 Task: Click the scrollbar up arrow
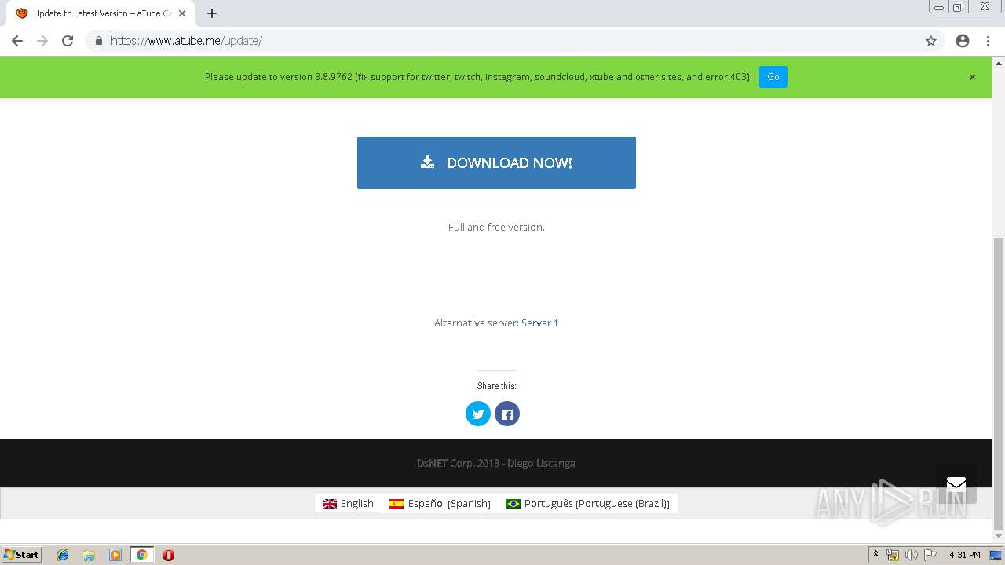tap(999, 62)
